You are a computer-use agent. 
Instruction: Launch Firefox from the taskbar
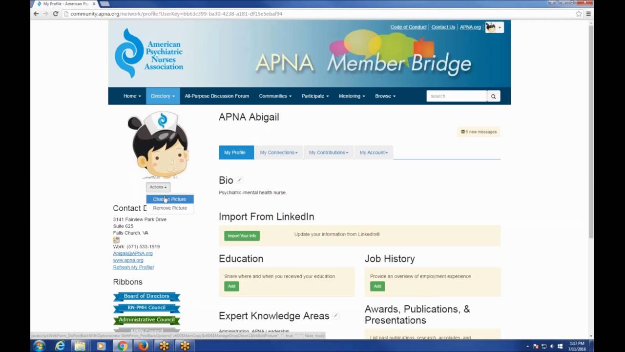(143, 346)
